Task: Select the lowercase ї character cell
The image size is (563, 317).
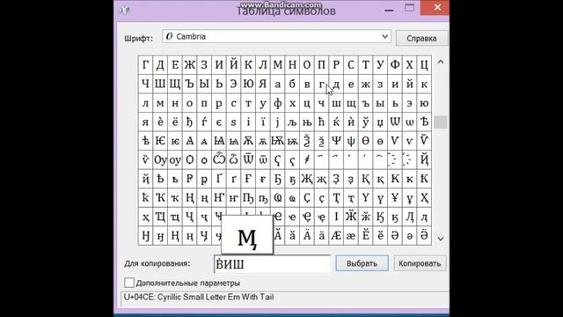Action: tap(263, 122)
